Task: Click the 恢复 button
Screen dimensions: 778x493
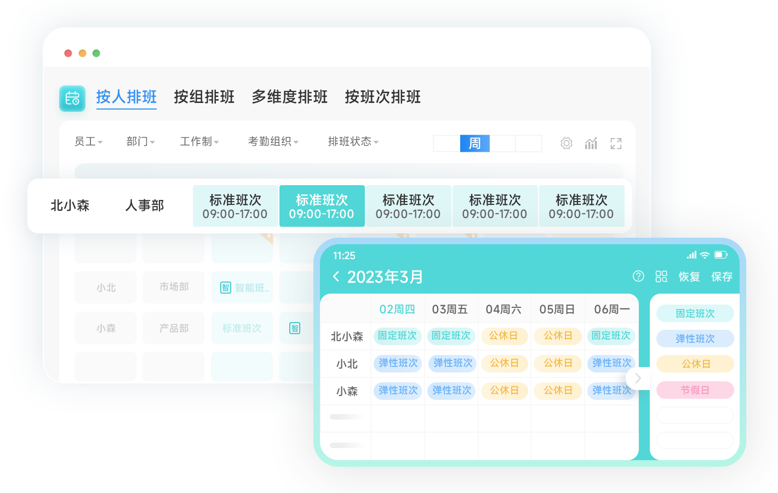Action: tap(689, 277)
